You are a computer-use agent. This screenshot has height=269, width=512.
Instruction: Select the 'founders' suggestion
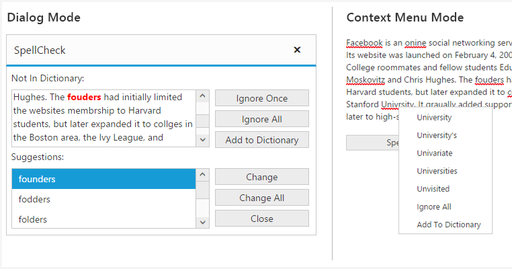click(x=103, y=179)
